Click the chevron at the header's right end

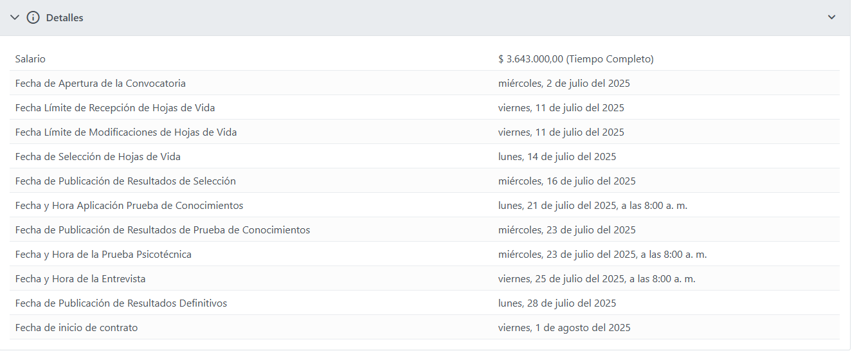pos(831,17)
